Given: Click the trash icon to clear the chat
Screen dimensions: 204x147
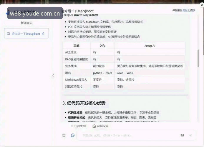Looking at the screenshot, I should (64, 135).
